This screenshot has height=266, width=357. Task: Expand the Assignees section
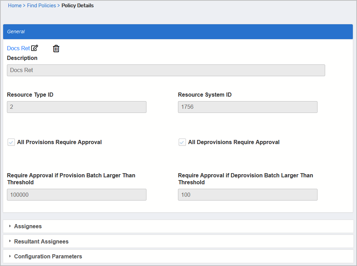click(28, 226)
